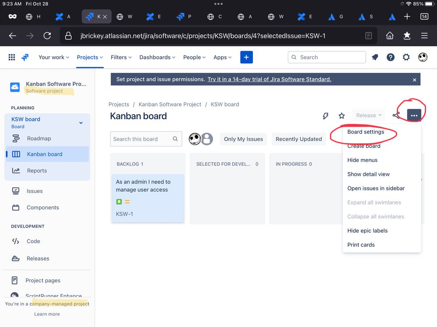Open Kanban board in the sidebar

(x=47, y=154)
